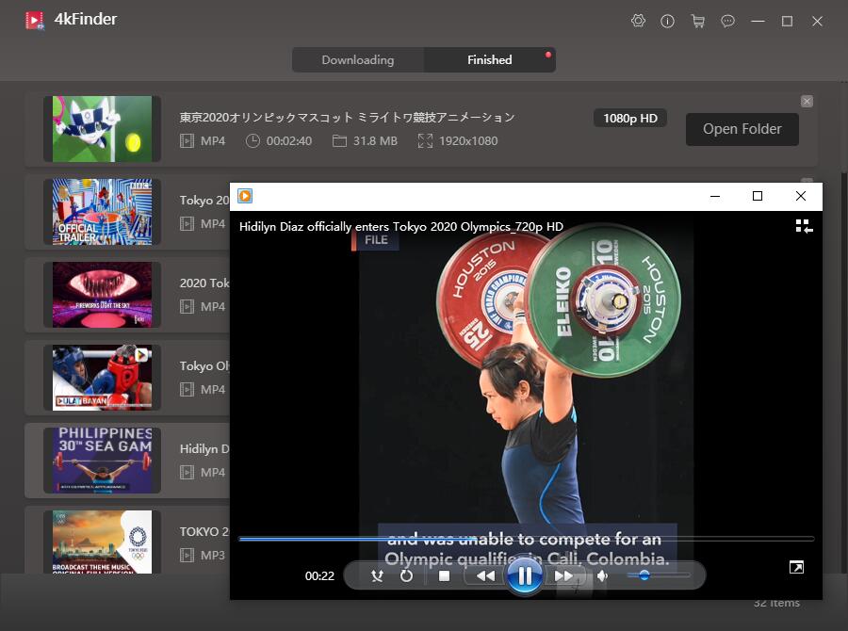
Task: Open the shopping cart purchase icon
Action: (697, 21)
